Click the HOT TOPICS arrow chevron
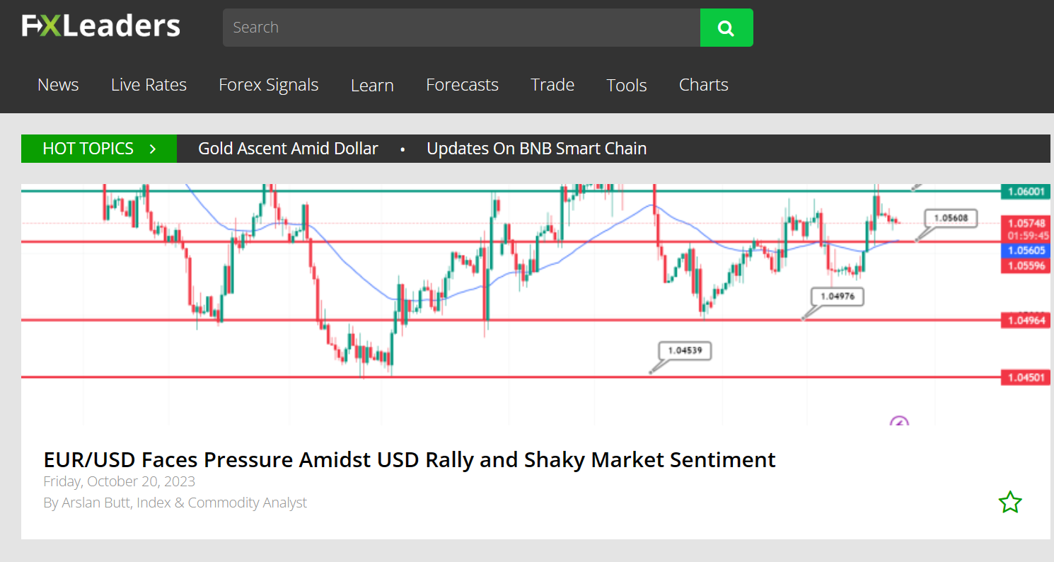The image size is (1054, 562). click(x=152, y=149)
